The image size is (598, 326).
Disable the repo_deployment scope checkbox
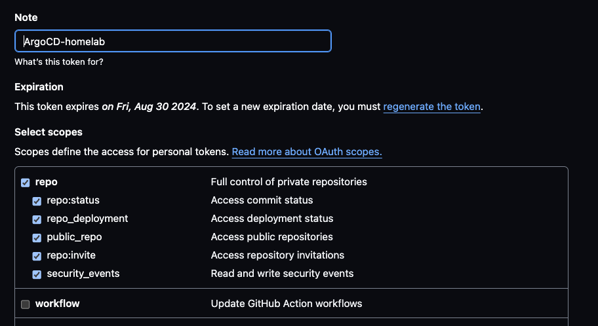[37, 219]
